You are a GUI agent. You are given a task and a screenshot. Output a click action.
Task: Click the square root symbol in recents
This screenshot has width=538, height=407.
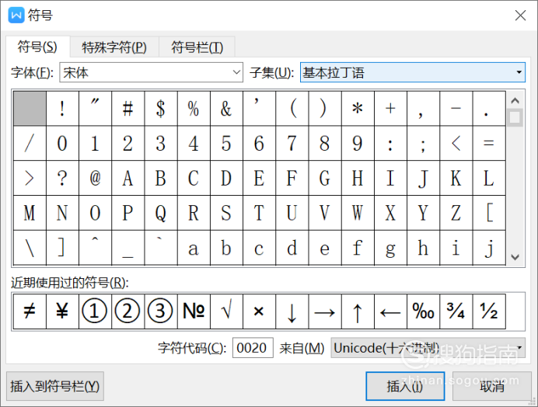pos(226,311)
